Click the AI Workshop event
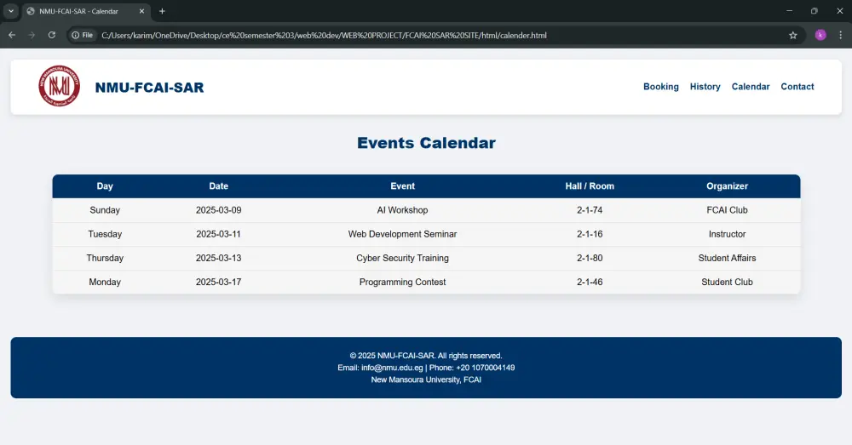852x445 pixels. pos(403,210)
